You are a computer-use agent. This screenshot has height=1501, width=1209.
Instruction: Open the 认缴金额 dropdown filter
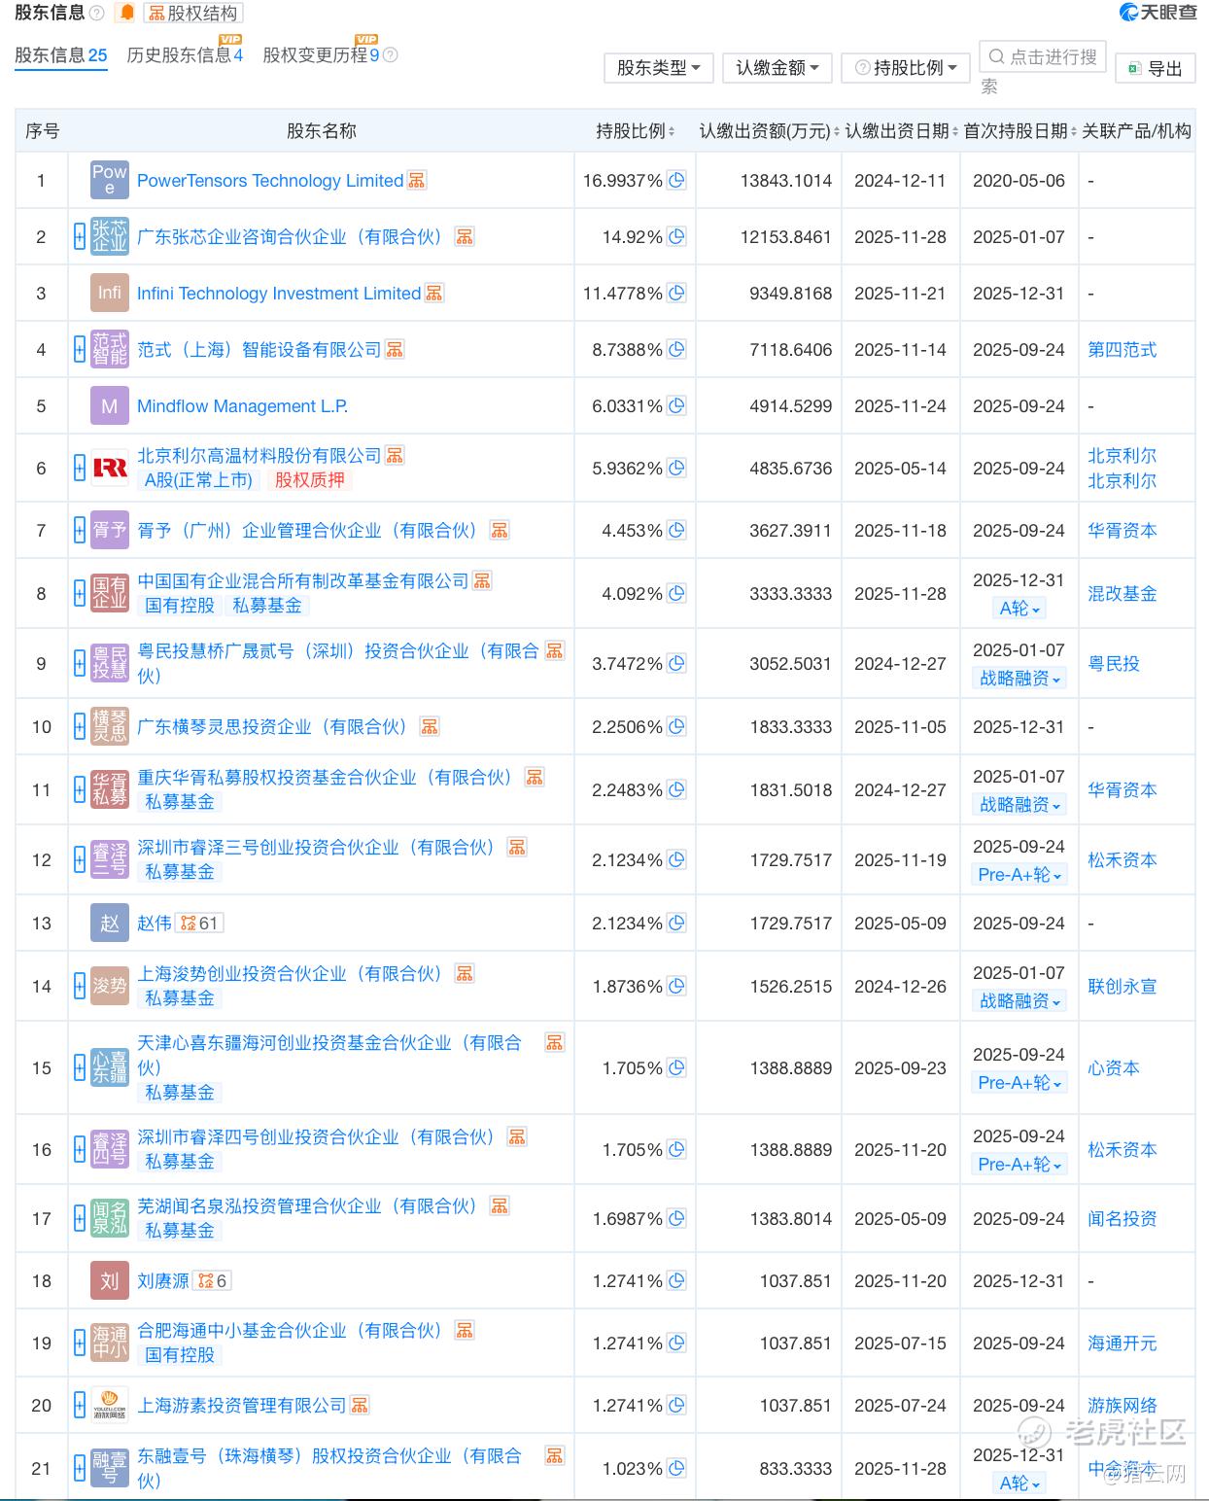pyautogui.click(x=777, y=68)
